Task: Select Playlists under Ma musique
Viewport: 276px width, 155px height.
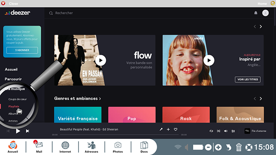Action: click(x=14, y=107)
